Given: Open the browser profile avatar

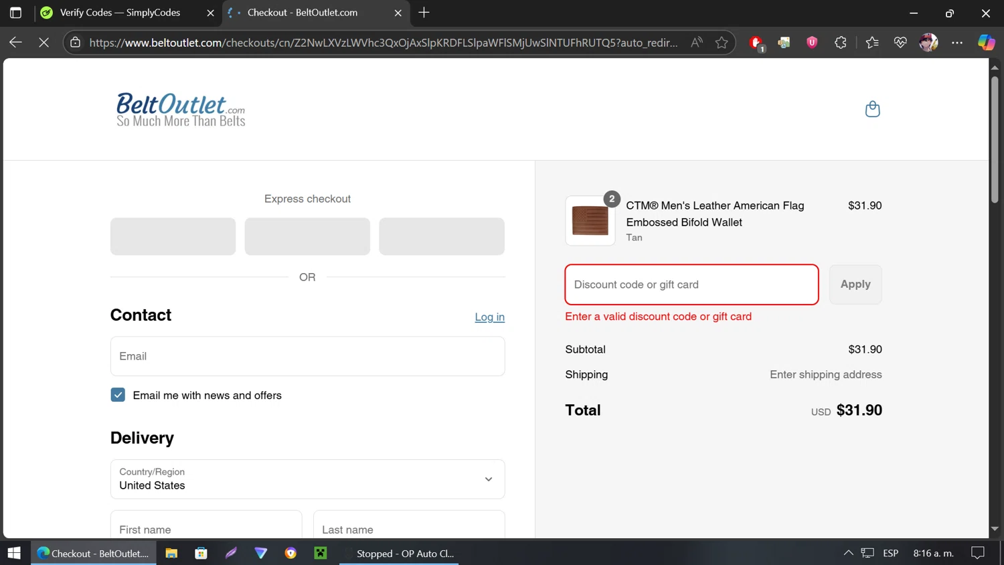Looking at the screenshot, I should point(928,42).
